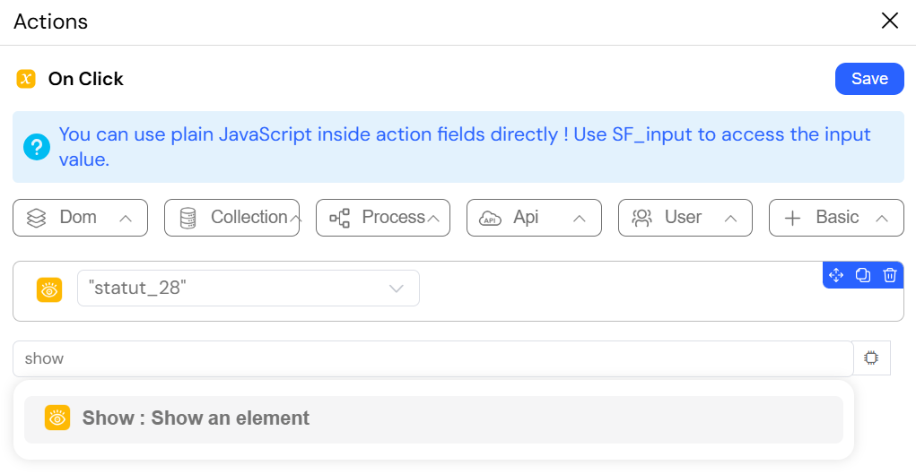Expand the Dom actions category
Screen dimensions: 916x474
(80, 218)
